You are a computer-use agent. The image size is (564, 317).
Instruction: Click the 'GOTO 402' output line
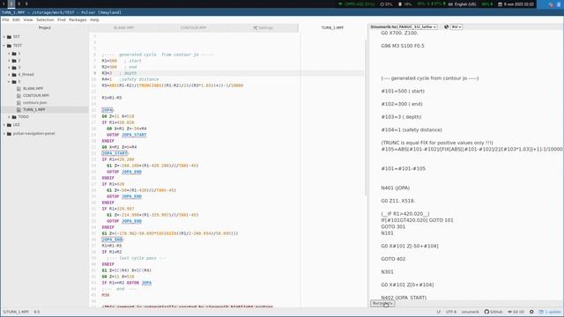393,259
